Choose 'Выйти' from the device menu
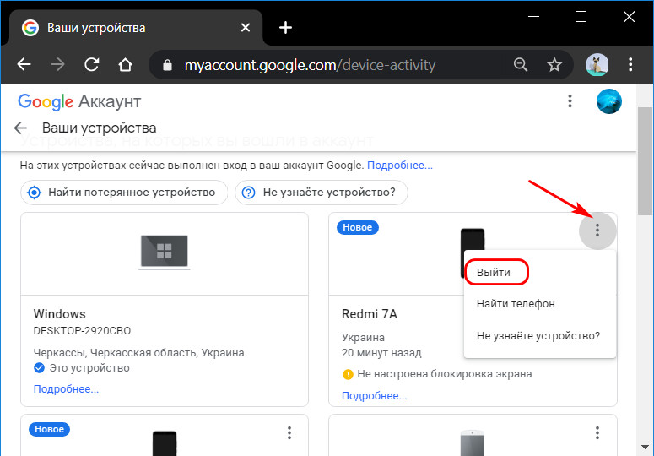This screenshot has width=654, height=456. (x=494, y=273)
